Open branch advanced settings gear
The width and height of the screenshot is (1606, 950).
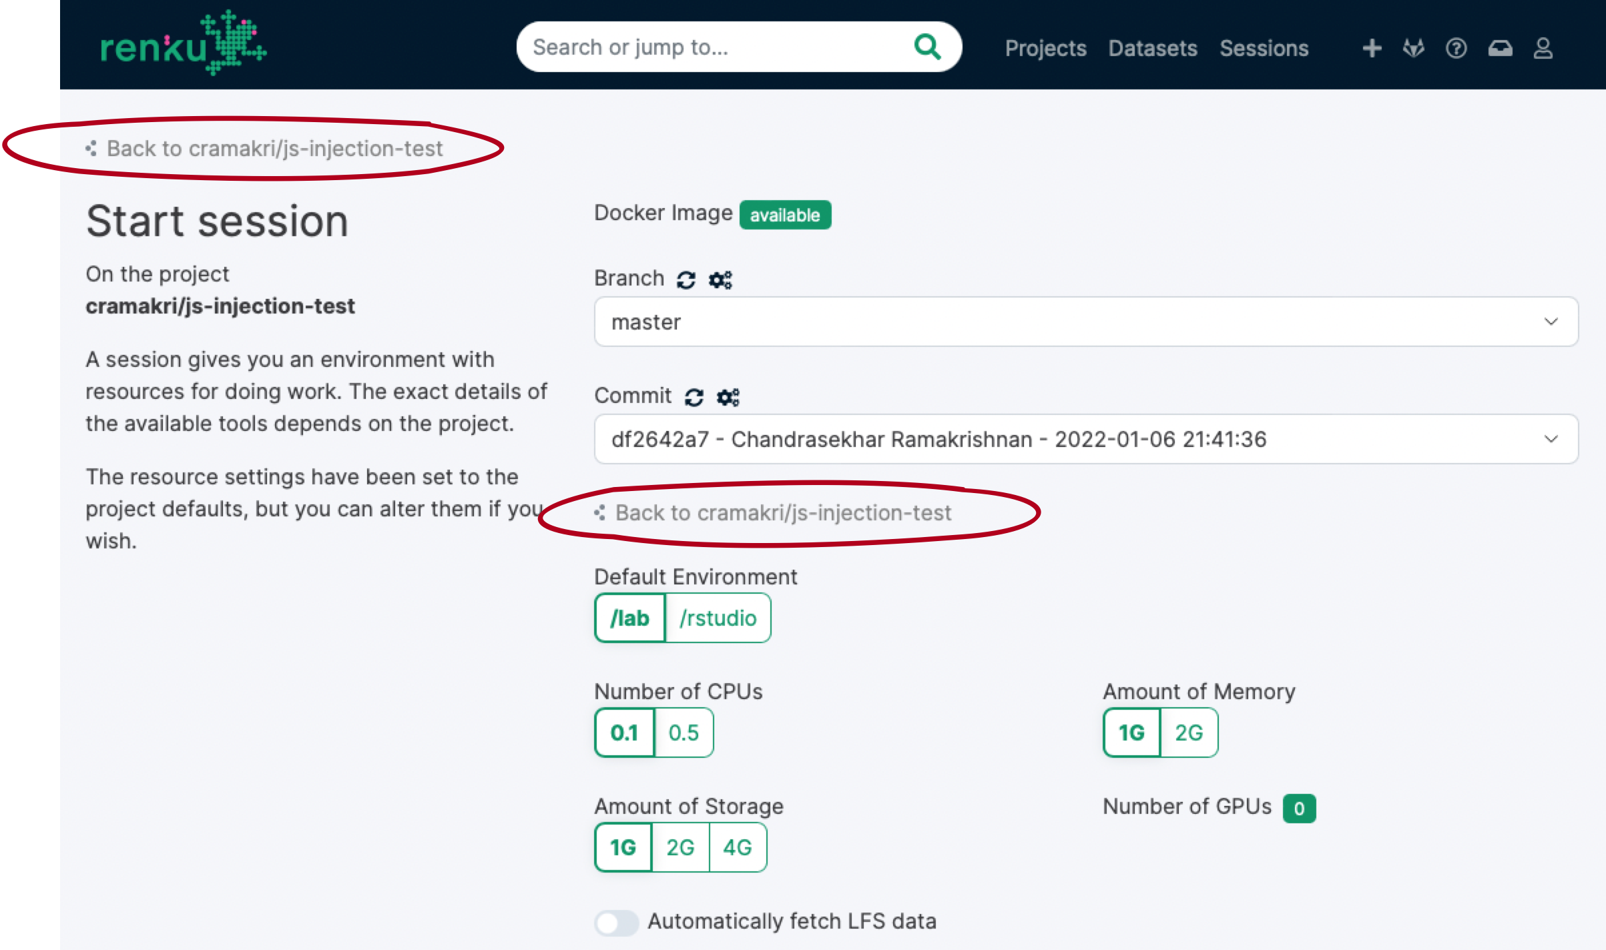tap(721, 278)
